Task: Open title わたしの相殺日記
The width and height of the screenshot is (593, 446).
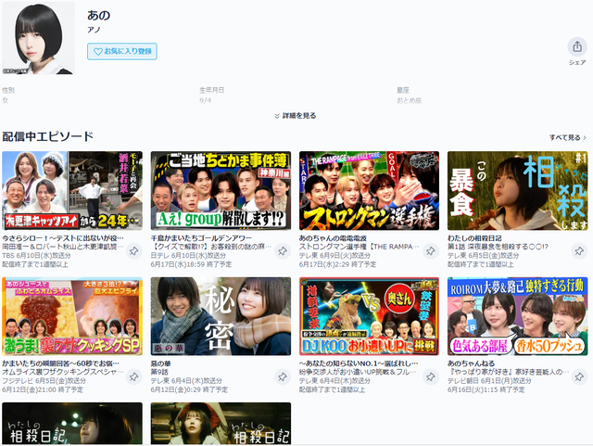Action: click(x=474, y=238)
